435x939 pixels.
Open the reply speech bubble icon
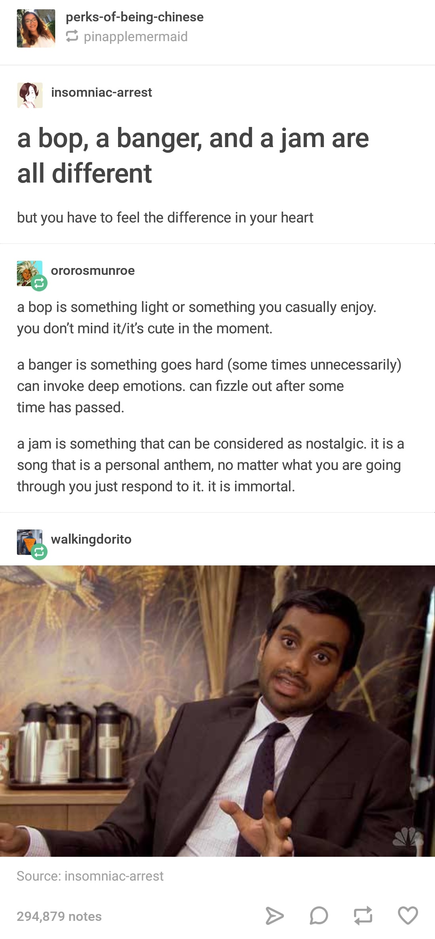pyautogui.click(x=319, y=916)
